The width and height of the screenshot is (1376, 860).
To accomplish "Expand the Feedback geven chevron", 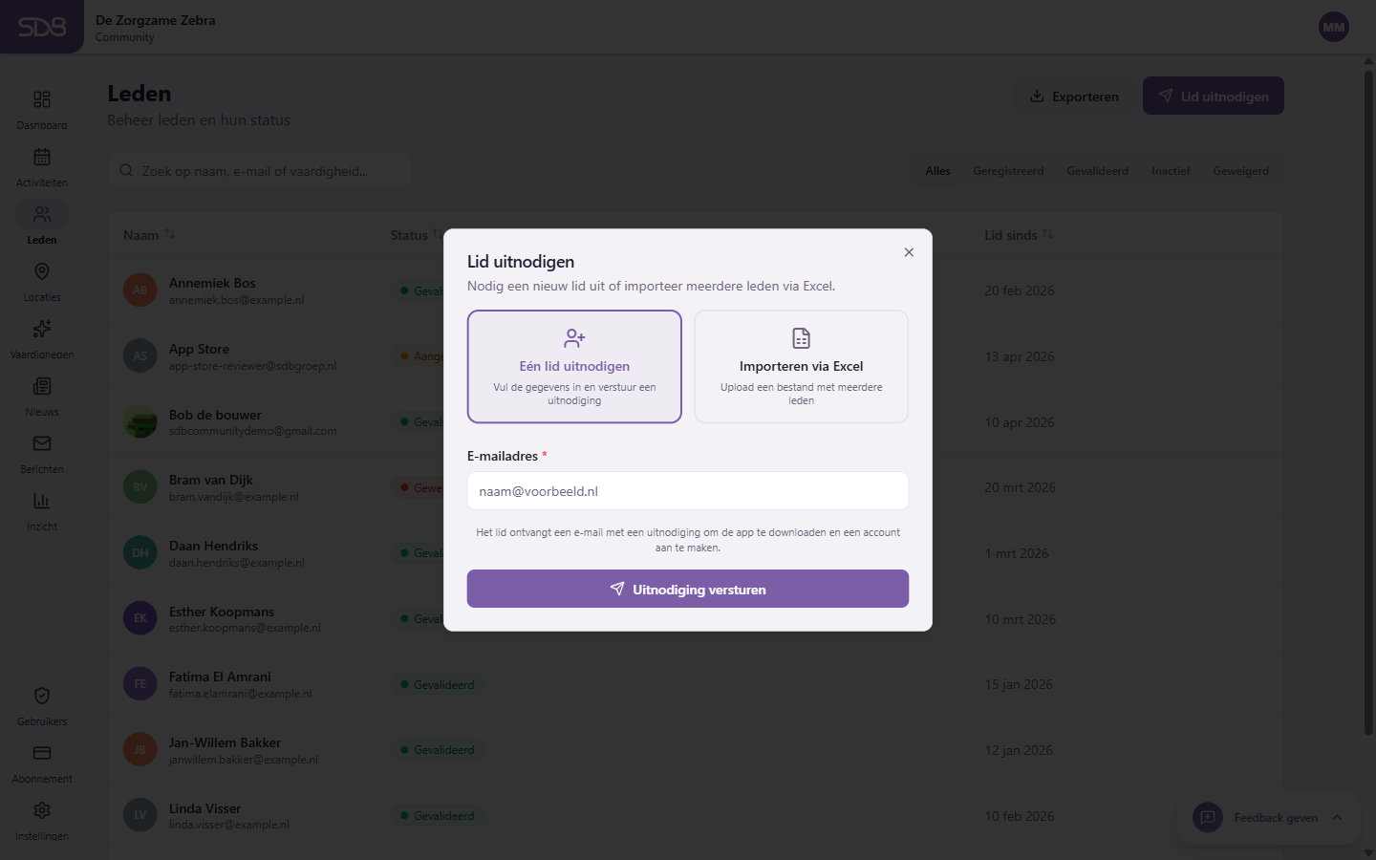I will [1337, 818].
